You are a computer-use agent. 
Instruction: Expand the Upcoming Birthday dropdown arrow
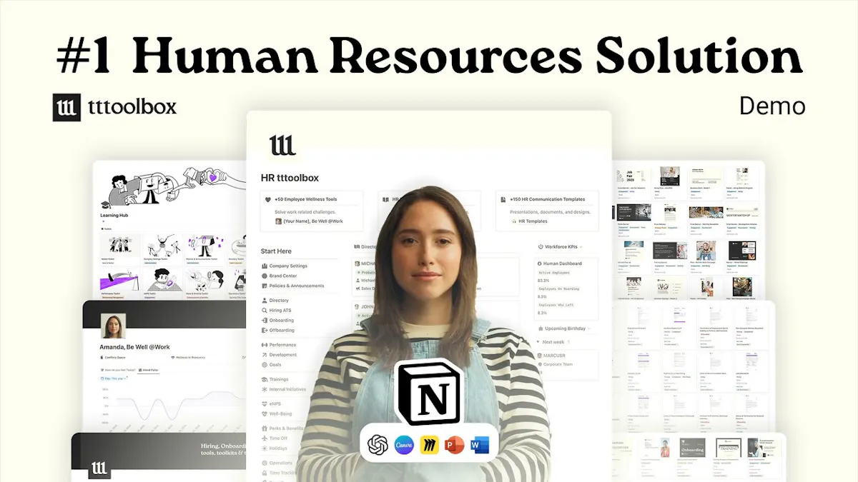pos(590,329)
